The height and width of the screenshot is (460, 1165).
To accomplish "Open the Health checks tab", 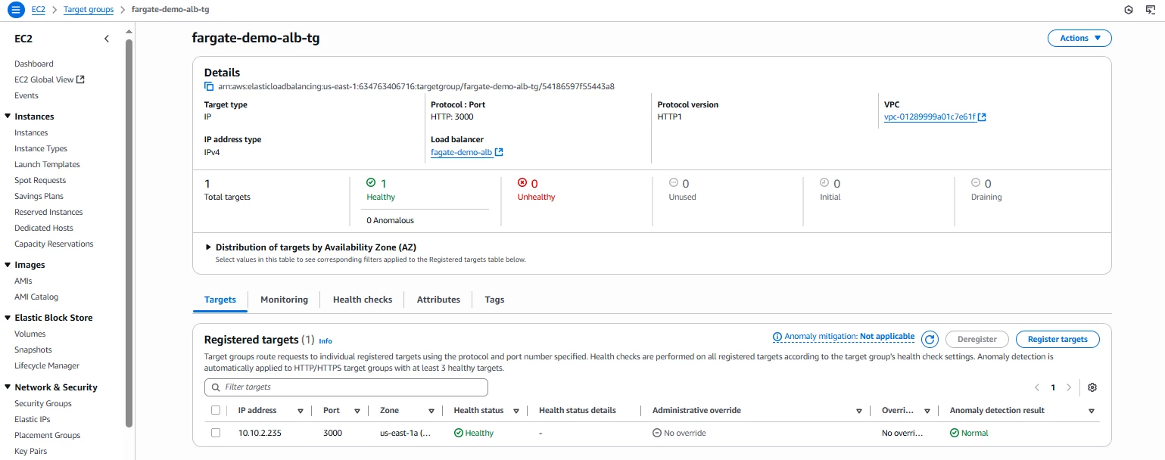I will point(363,300).
